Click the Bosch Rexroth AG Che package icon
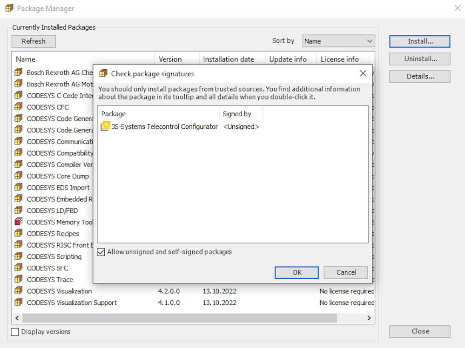The height and width of the screenshot is (348, 465). point(19,72)
